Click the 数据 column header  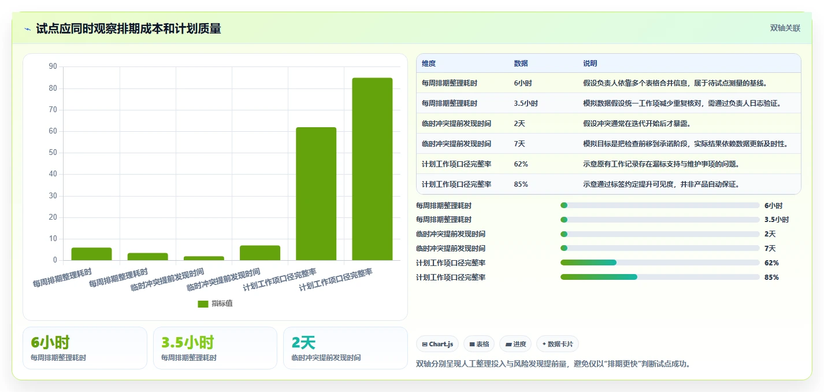click(521, 64)
